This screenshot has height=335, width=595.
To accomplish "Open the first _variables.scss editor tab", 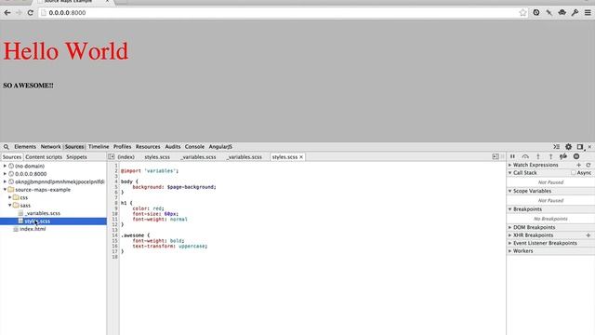I will tap(198, 157).
